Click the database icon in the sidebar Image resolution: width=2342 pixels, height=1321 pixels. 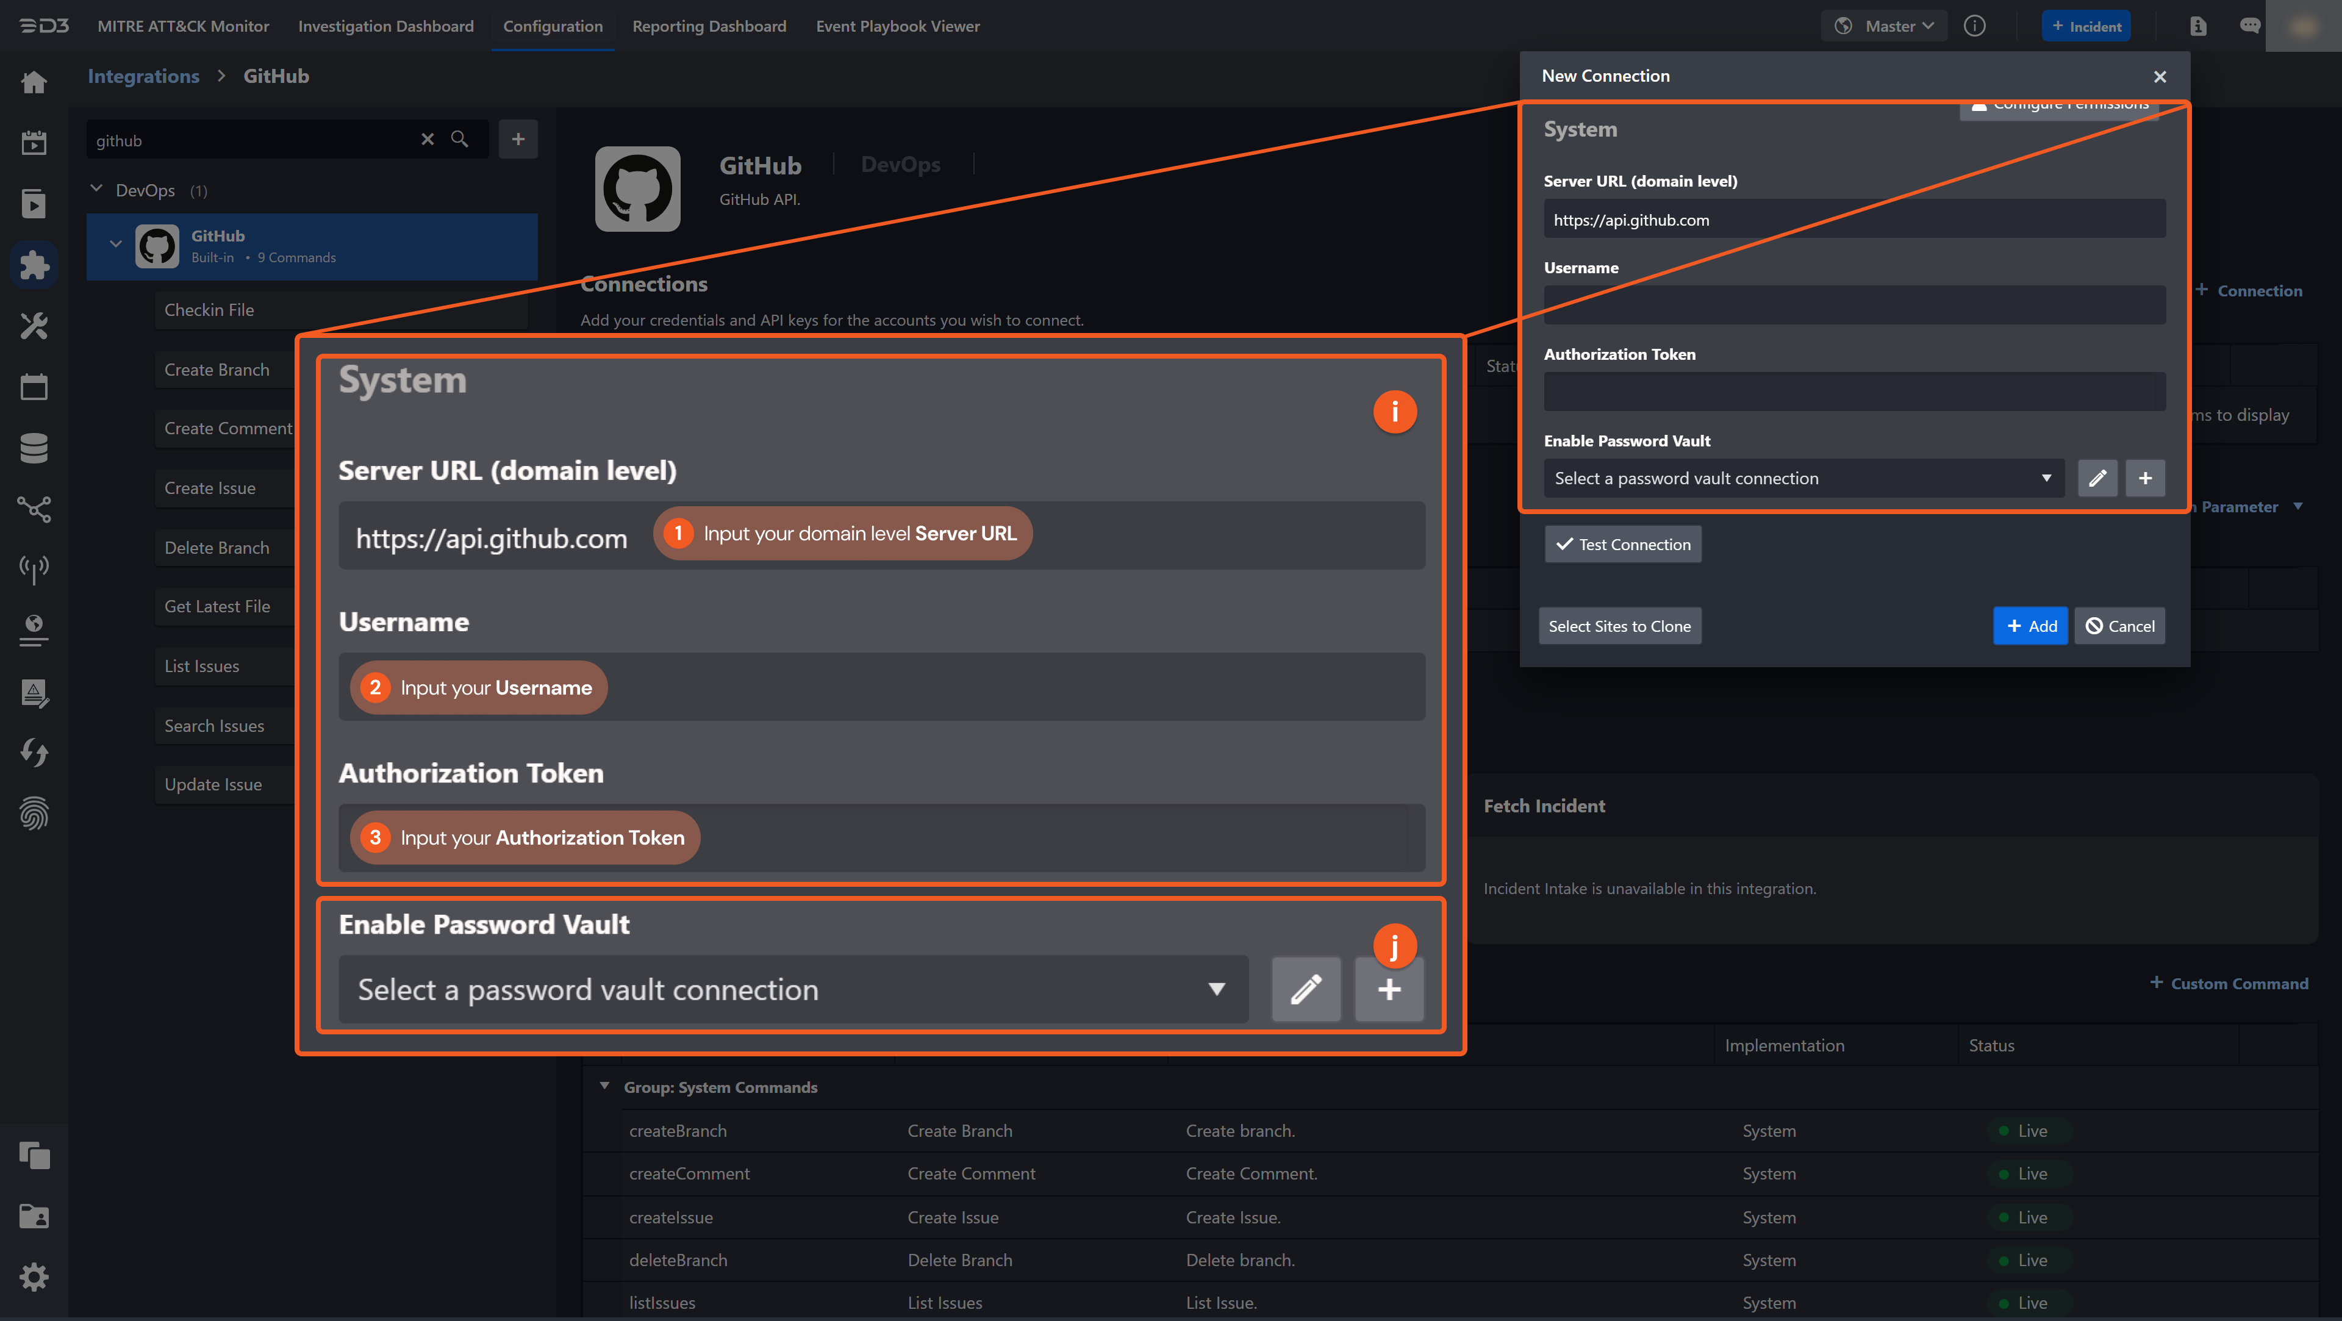click(34, 447)
